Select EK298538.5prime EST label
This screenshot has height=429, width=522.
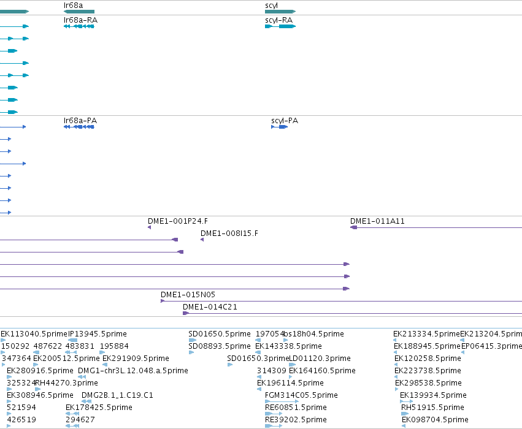point(428,383)
